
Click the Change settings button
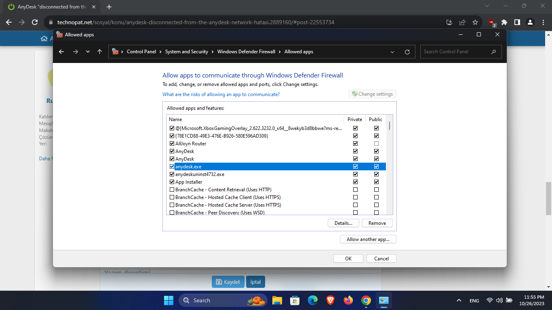point(372,94)
